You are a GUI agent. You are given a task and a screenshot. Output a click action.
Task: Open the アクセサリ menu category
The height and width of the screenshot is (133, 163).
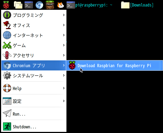(34, 55)
